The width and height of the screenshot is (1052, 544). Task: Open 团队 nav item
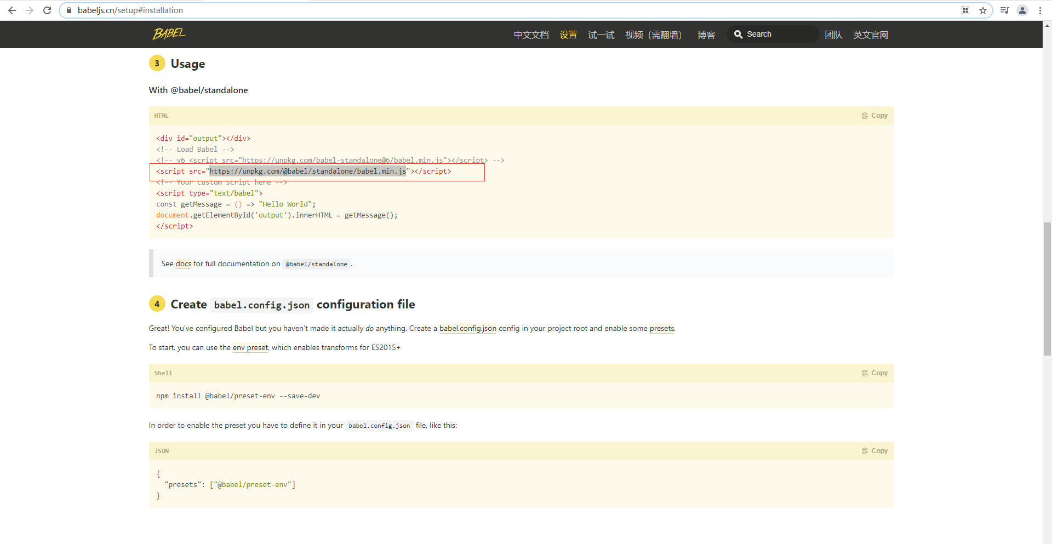(833, 35)
